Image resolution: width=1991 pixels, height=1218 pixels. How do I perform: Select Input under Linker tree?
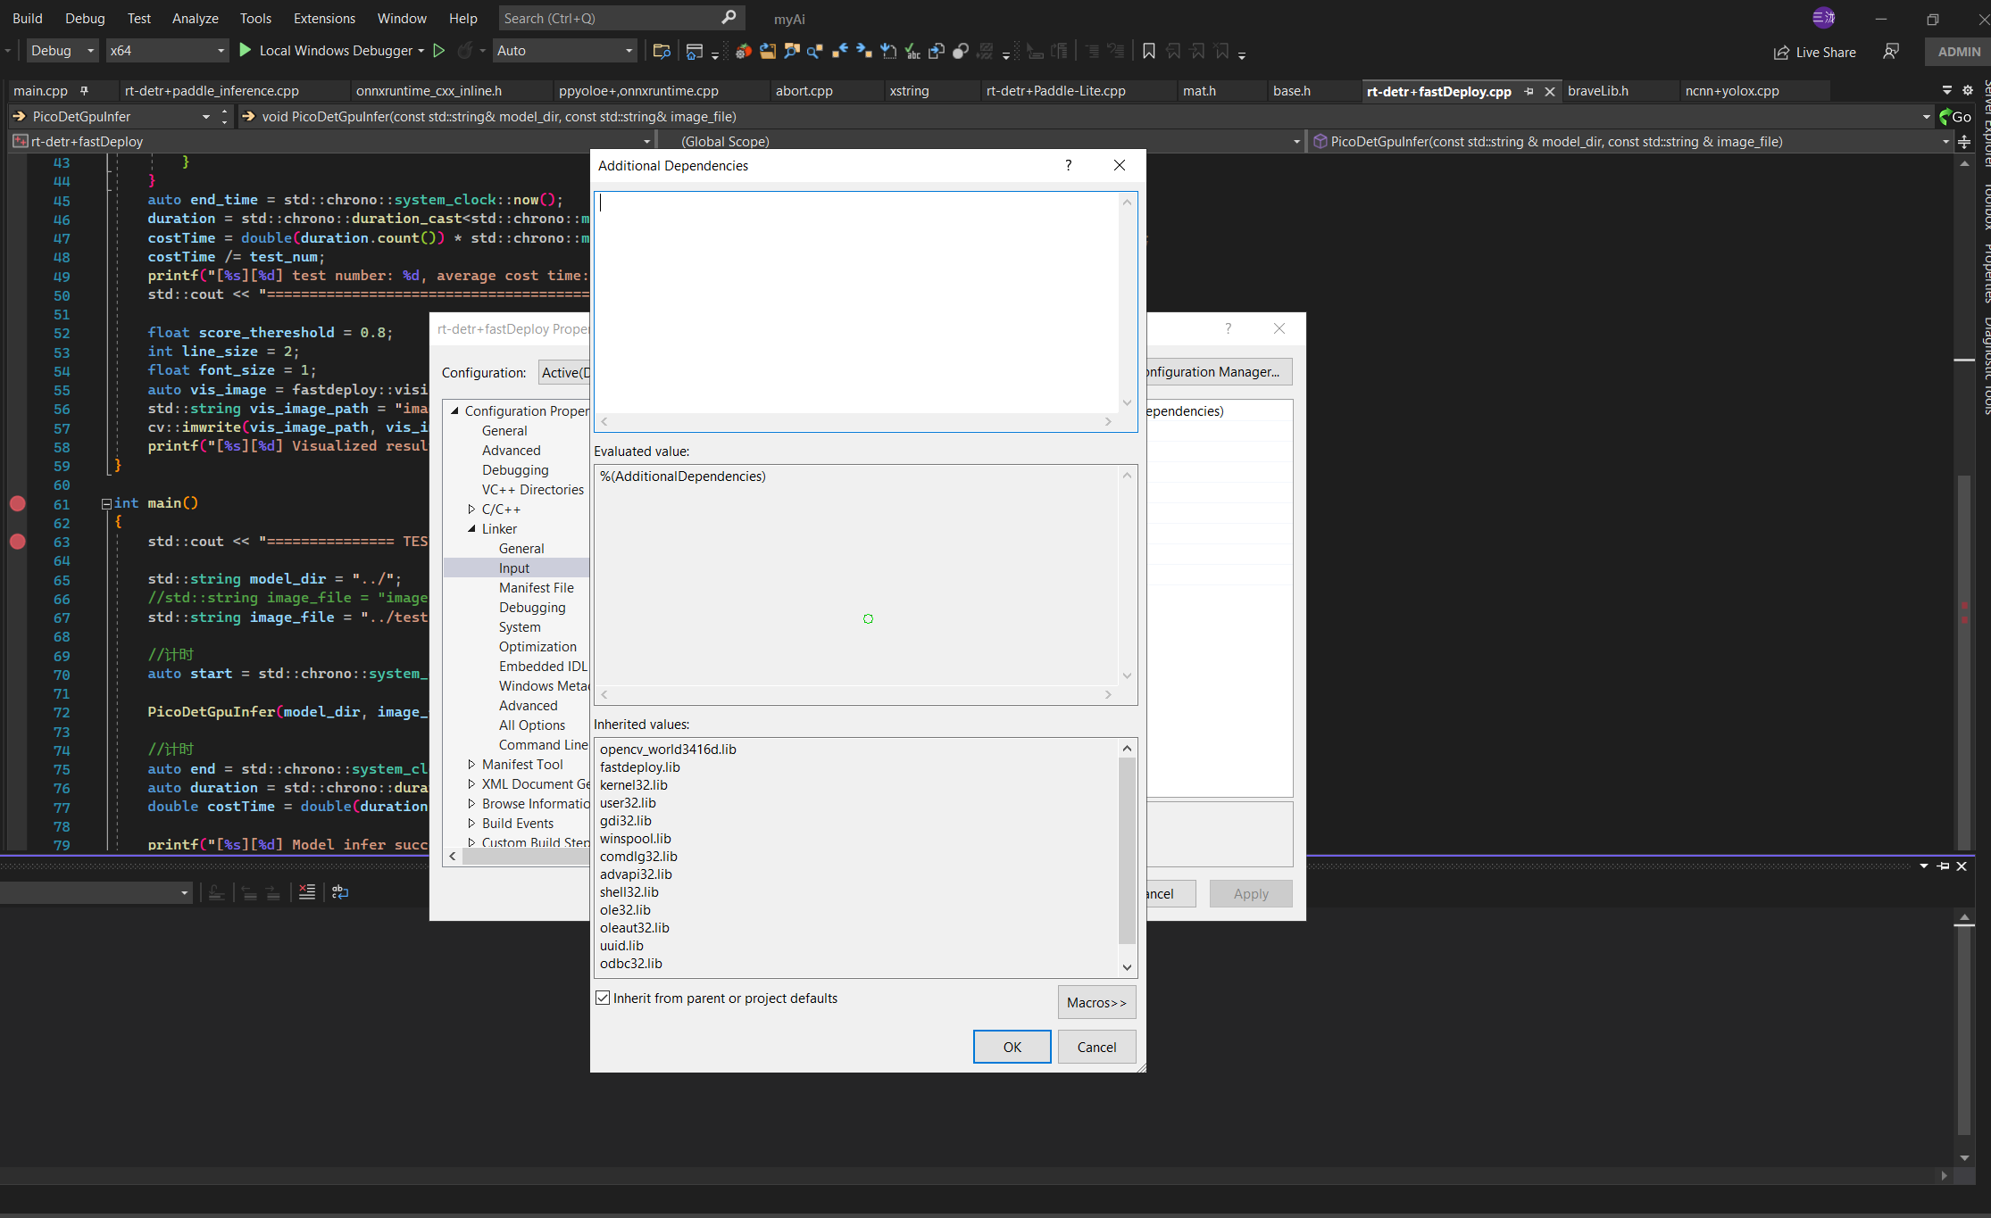point(514,568)
